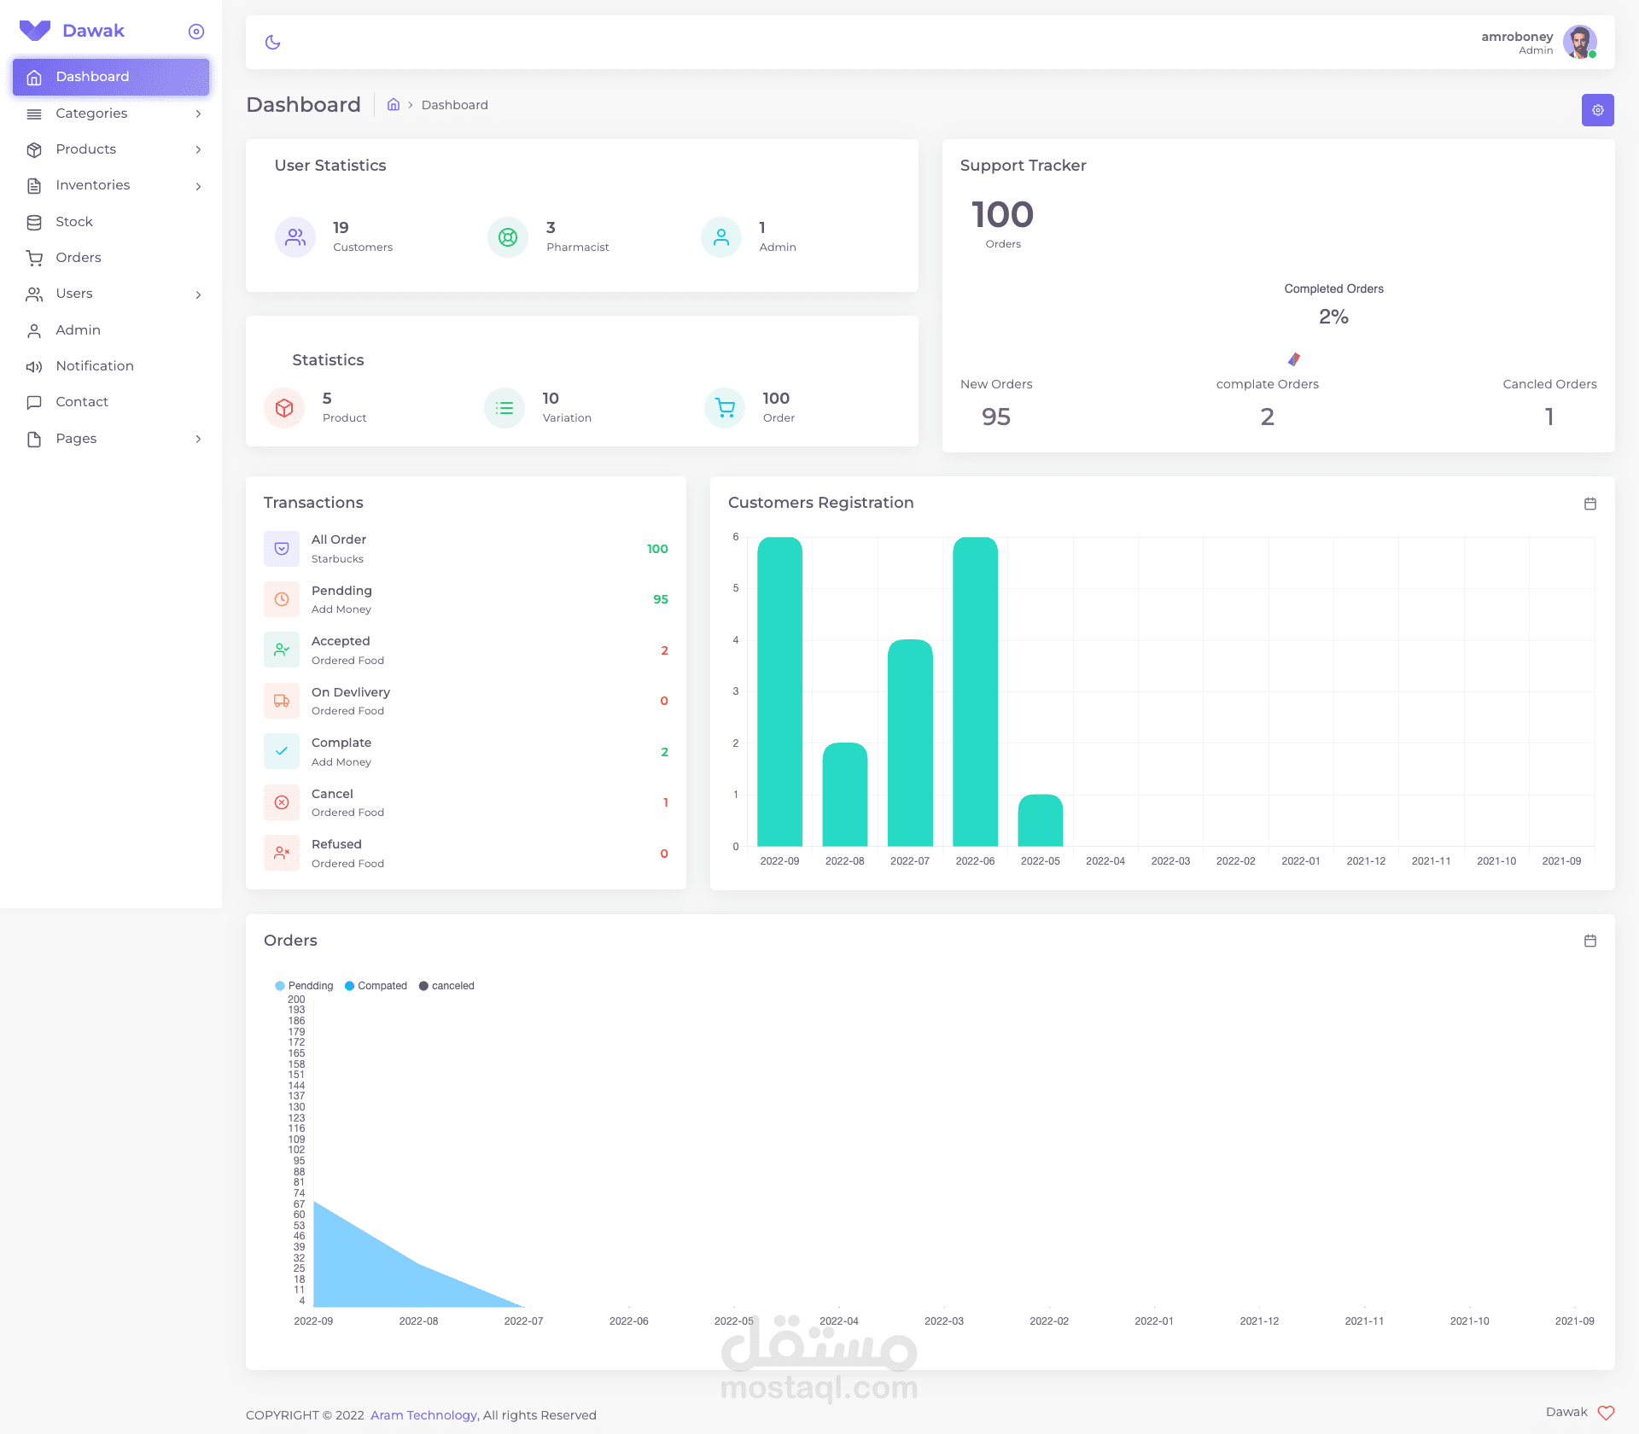Click the breadcrumb home icon
1639x1434 pixels.
[394, 104]
